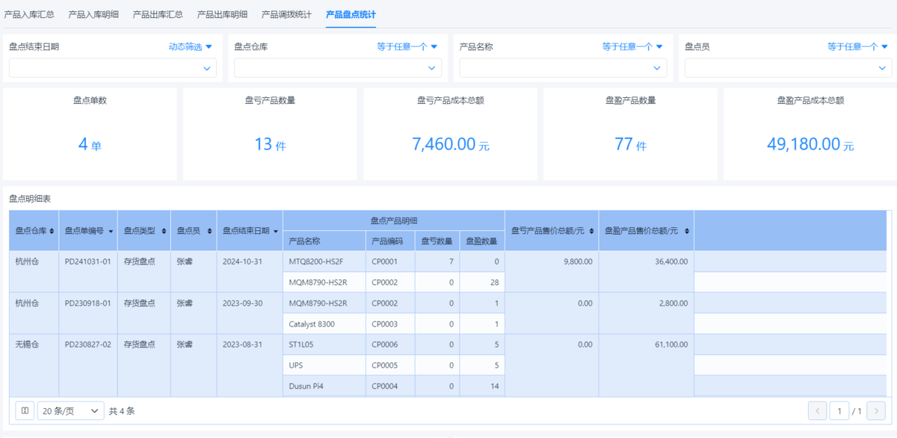Open the 20 条/页 page size dropdown
The width and height of the screenshot is (897, 438).
point(71,410)
